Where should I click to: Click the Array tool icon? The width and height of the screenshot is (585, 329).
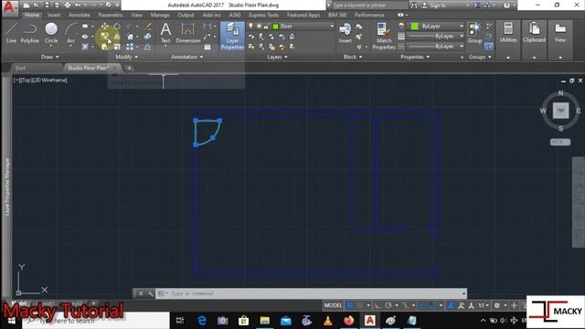130,47
